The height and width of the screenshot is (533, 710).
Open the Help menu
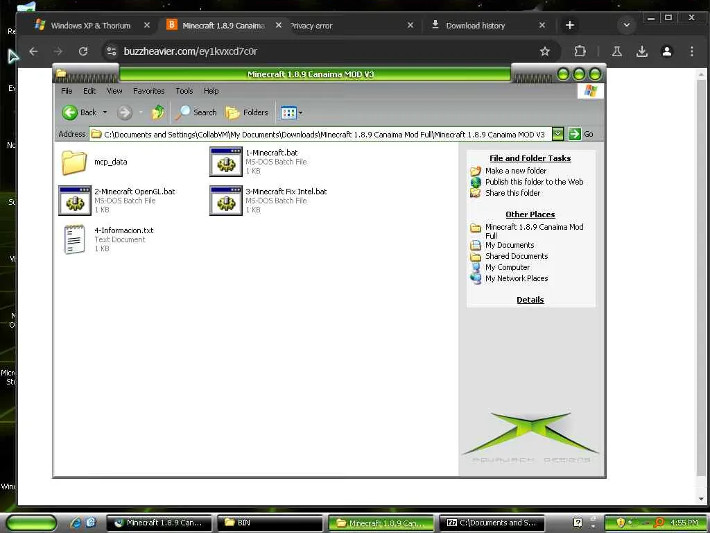(x=211, y=91)
